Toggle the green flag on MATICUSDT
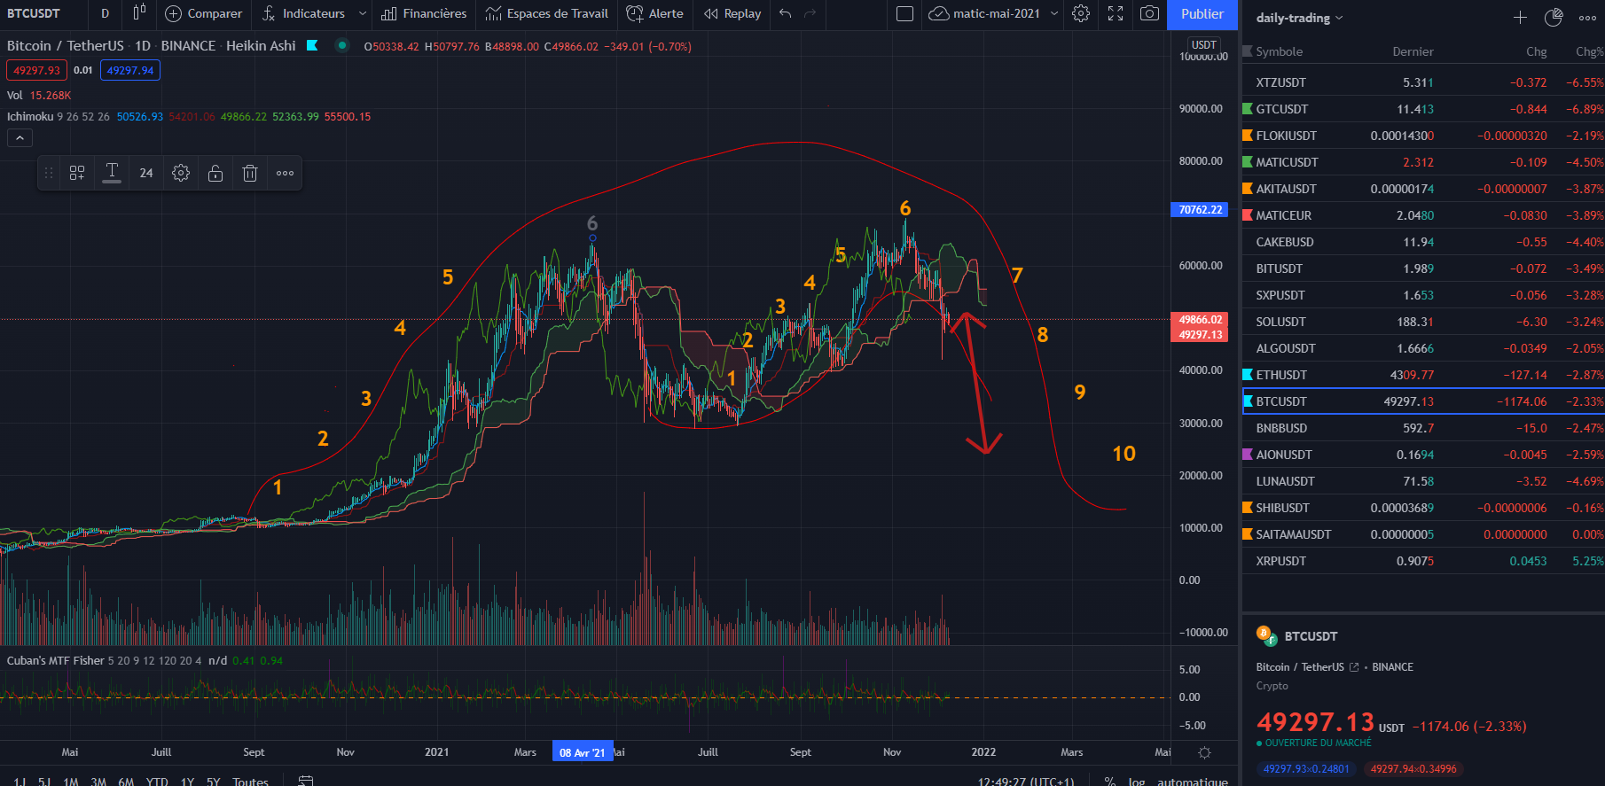The height and width of the screenshot is (786, 1605). click(1248, 162)
